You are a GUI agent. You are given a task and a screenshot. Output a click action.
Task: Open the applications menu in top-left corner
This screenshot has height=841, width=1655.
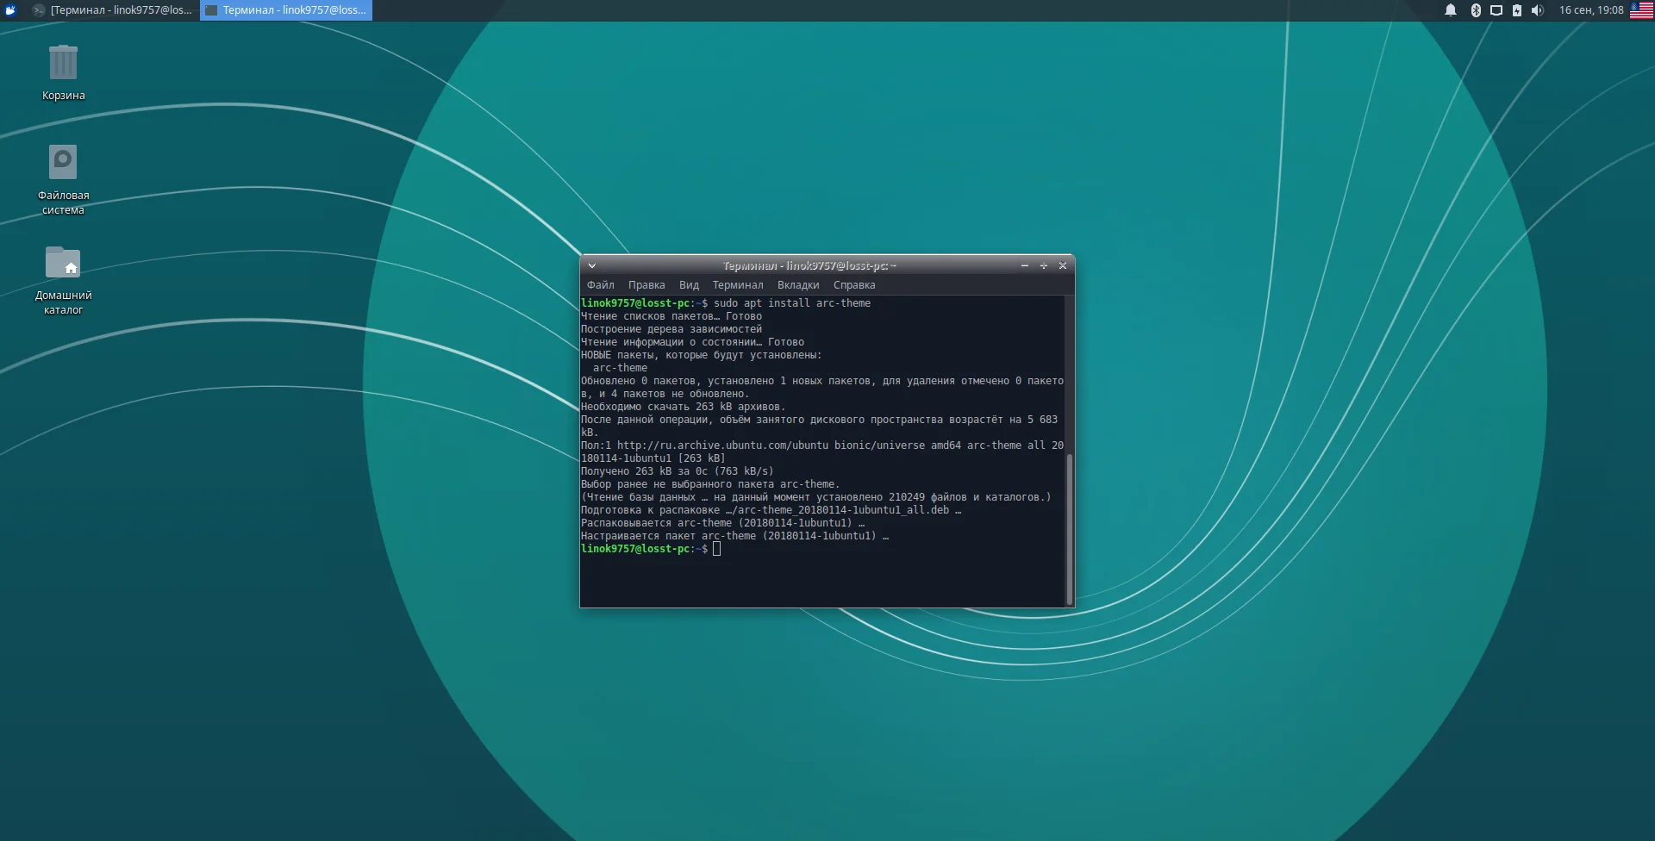[11, 10]
